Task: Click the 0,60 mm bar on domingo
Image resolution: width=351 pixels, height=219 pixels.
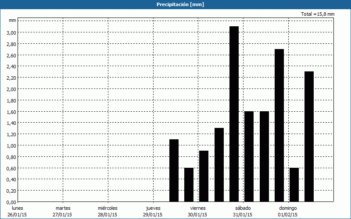Action: (294, 184)
